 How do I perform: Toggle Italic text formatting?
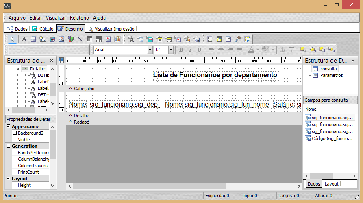(190, 50)
